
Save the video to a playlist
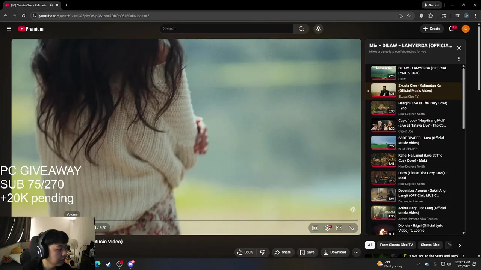(x=307, y=252)
